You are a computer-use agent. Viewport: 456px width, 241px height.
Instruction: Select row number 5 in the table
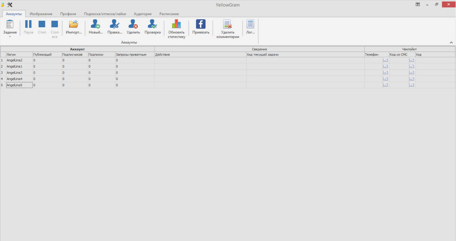click(x=3, y=85)
